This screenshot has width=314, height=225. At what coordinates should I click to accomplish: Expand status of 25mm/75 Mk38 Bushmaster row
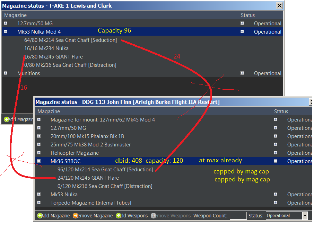pos(276,144)
